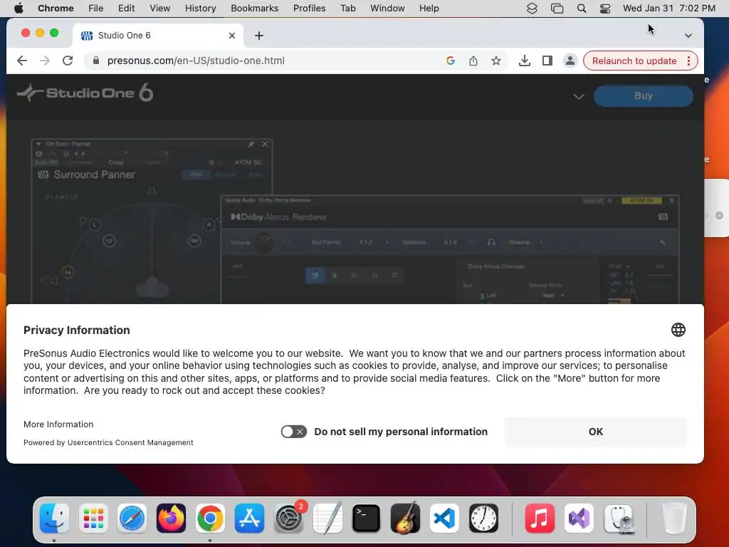Bookmark this page with star icon
729x547 pixels.
tap(496, 61)
